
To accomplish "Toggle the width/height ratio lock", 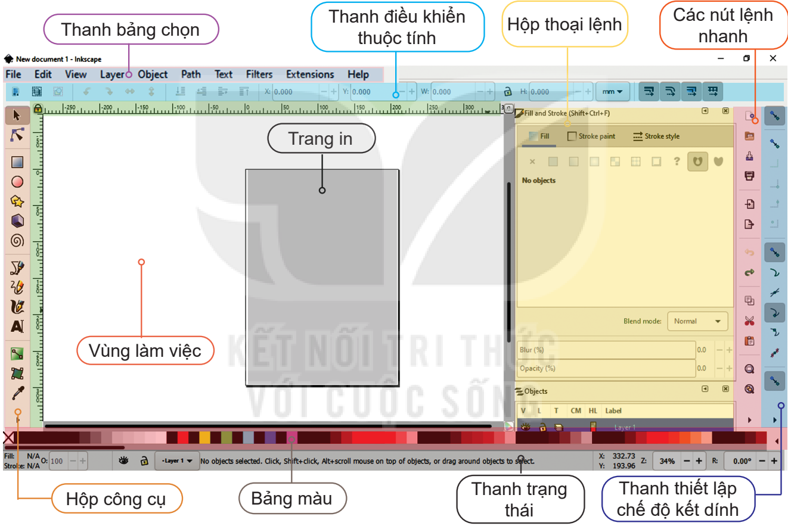I will pos(508,92).
